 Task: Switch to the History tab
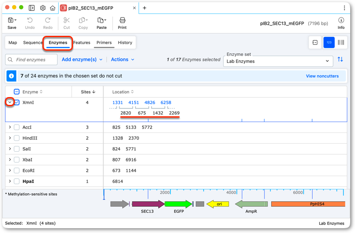click(125, 42)
